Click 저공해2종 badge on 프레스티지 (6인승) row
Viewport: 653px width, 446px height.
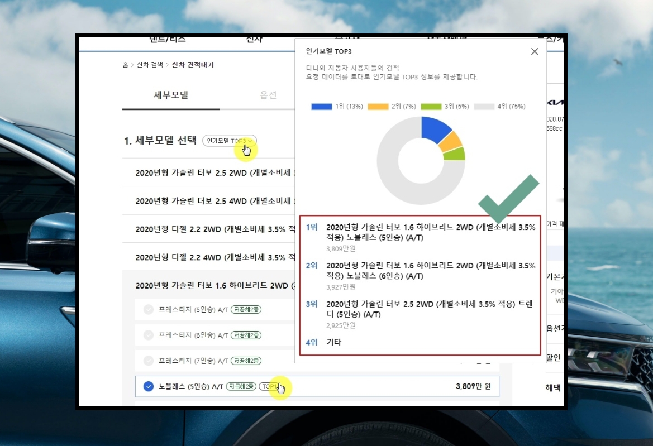point(246,335)
